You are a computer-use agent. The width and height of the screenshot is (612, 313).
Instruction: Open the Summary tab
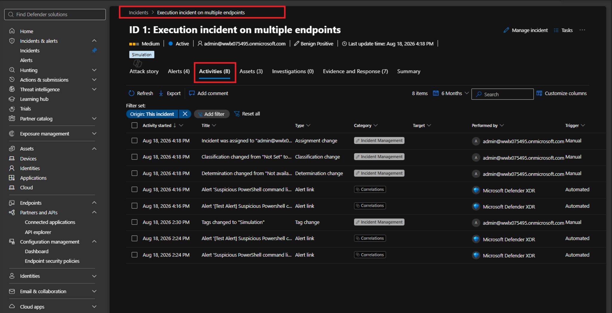[409, 71]
